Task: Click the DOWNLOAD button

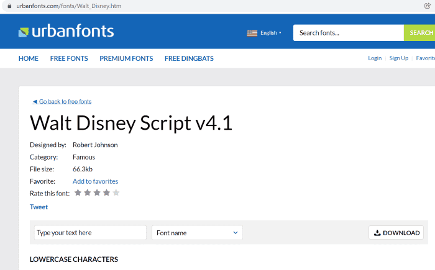Action: (x=396, y=233)
